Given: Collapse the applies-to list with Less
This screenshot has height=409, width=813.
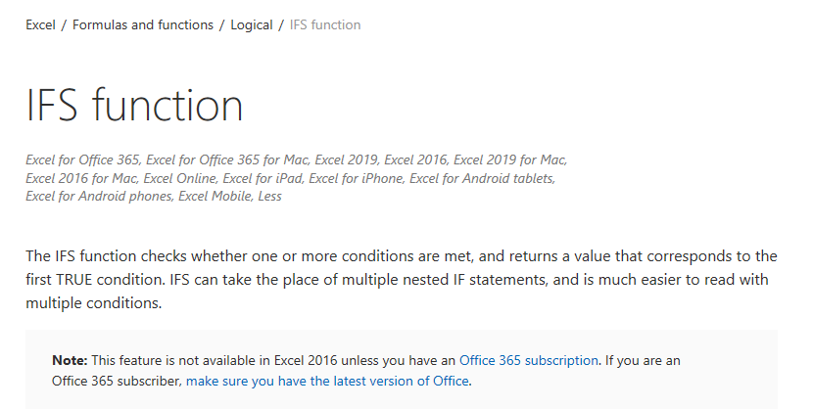Looking at the screenshot, I should 269,197.
